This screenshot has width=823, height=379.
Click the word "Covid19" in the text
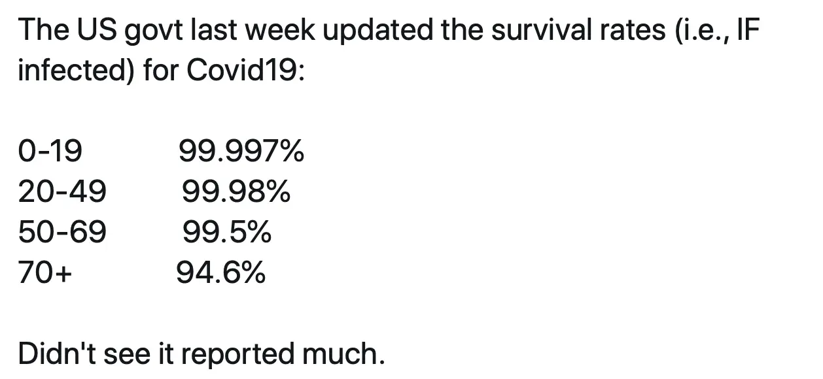244,71
